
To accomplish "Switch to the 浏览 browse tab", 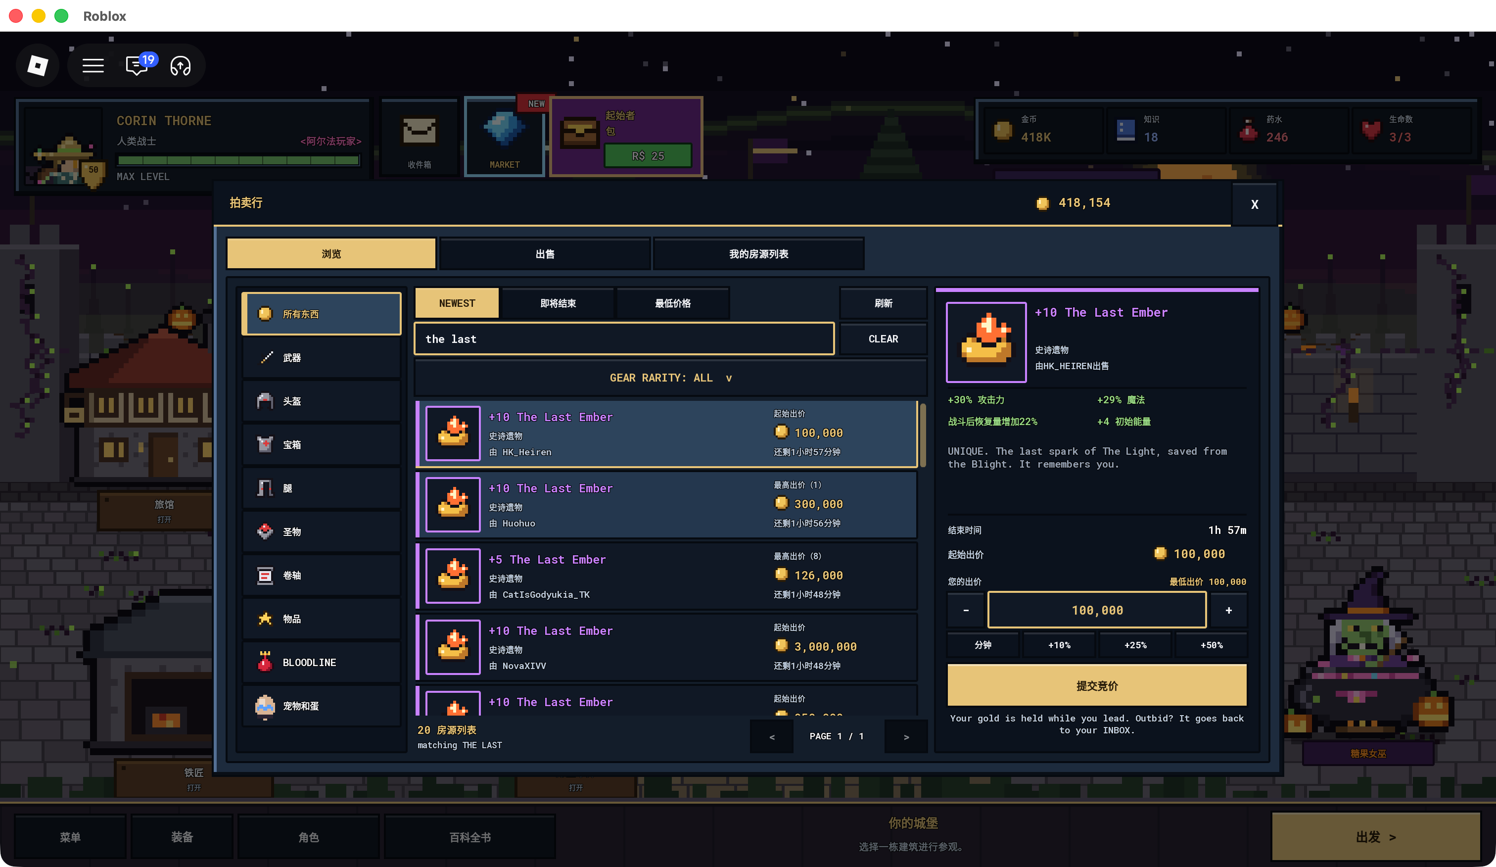I will 331,253.
